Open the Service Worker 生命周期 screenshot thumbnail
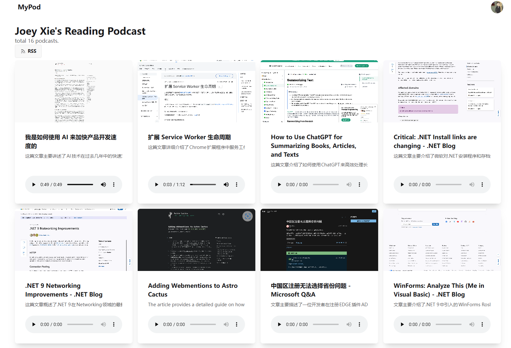This screenshot has width=511, height=348. [x=197, y=91]
